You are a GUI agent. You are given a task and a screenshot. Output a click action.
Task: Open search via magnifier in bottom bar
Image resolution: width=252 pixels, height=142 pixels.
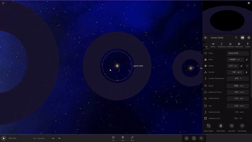[x=201, y=138]
